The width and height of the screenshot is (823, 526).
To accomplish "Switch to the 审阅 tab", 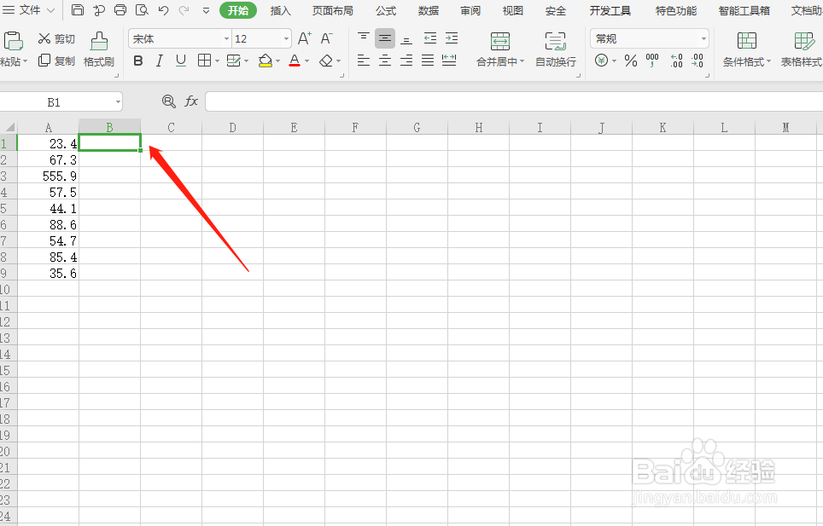I will click(470, 10).
